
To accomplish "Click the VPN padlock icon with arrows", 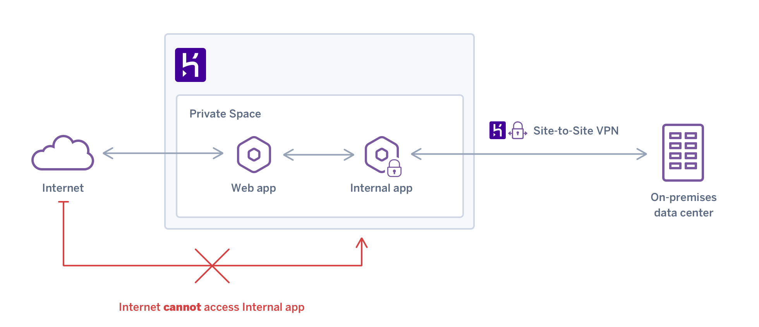I will (517, 131).
